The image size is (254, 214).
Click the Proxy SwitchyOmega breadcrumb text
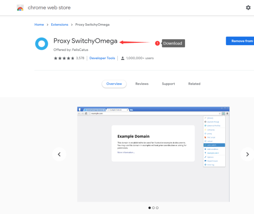click(92, 25)
